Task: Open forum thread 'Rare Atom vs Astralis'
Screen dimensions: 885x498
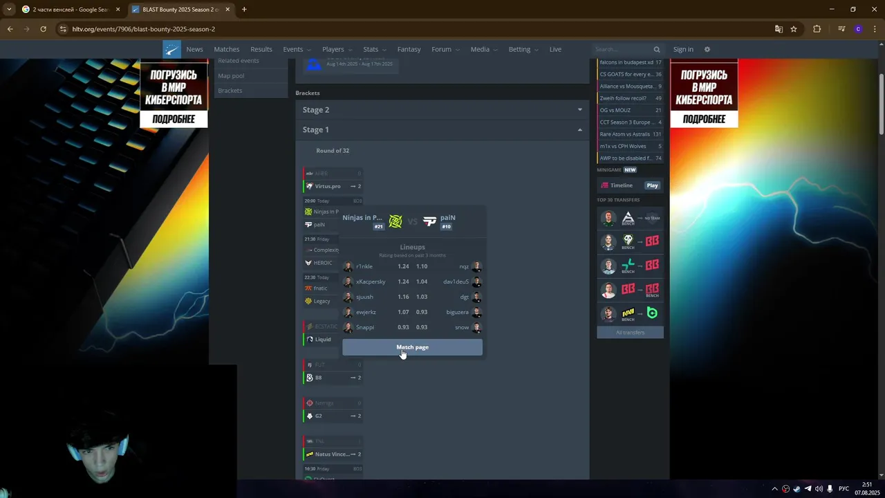Action: pos(630,134)
